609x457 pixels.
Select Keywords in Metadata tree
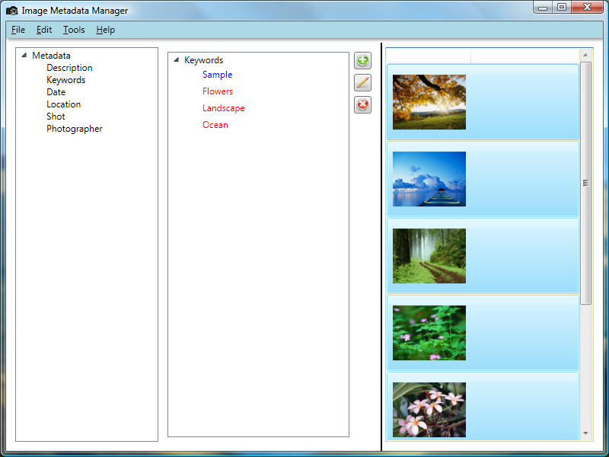coord(66,80)
